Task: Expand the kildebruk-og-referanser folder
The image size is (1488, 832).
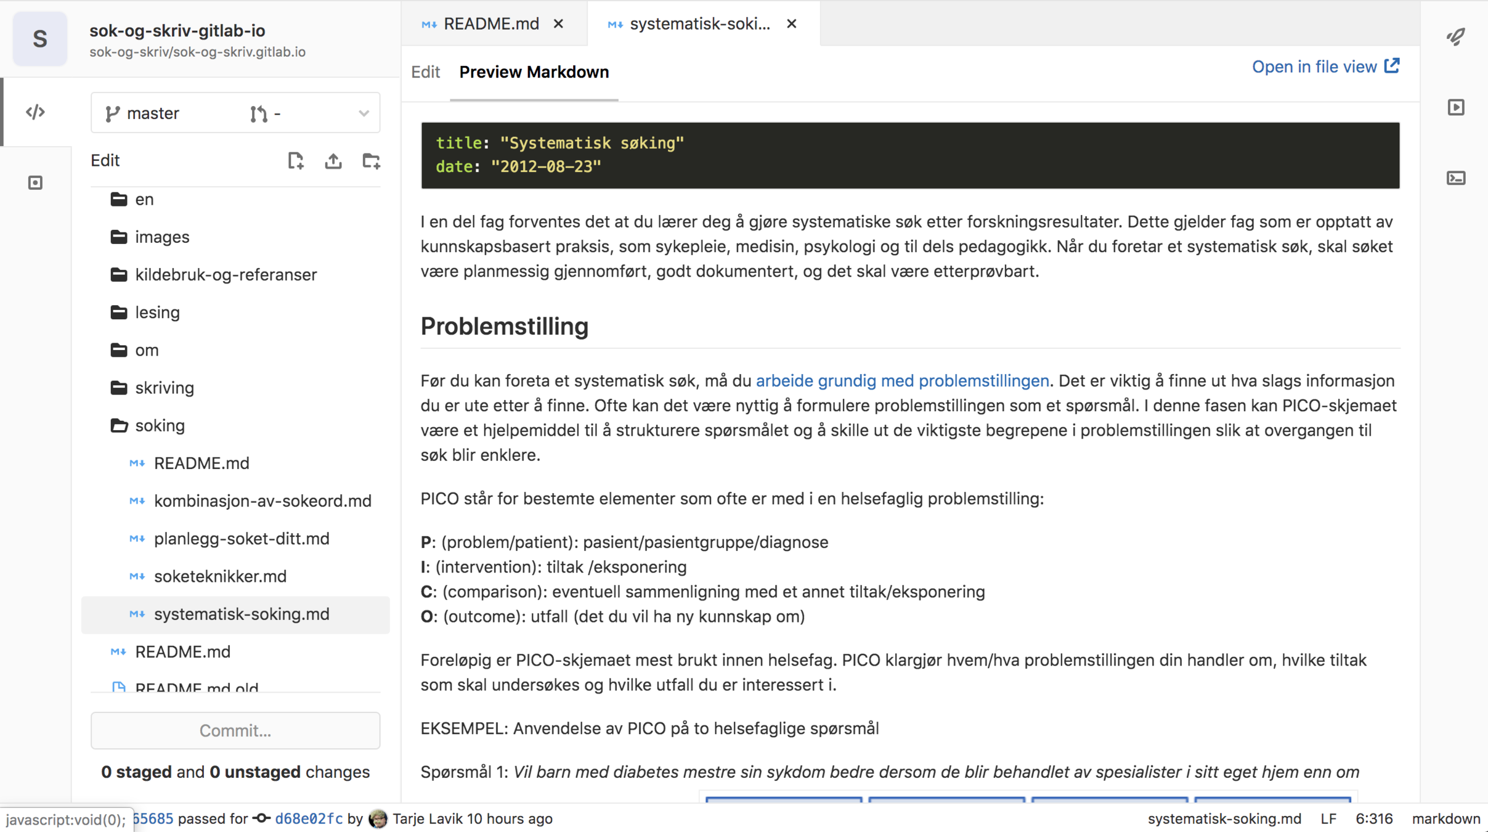Action: click(226, 275)
